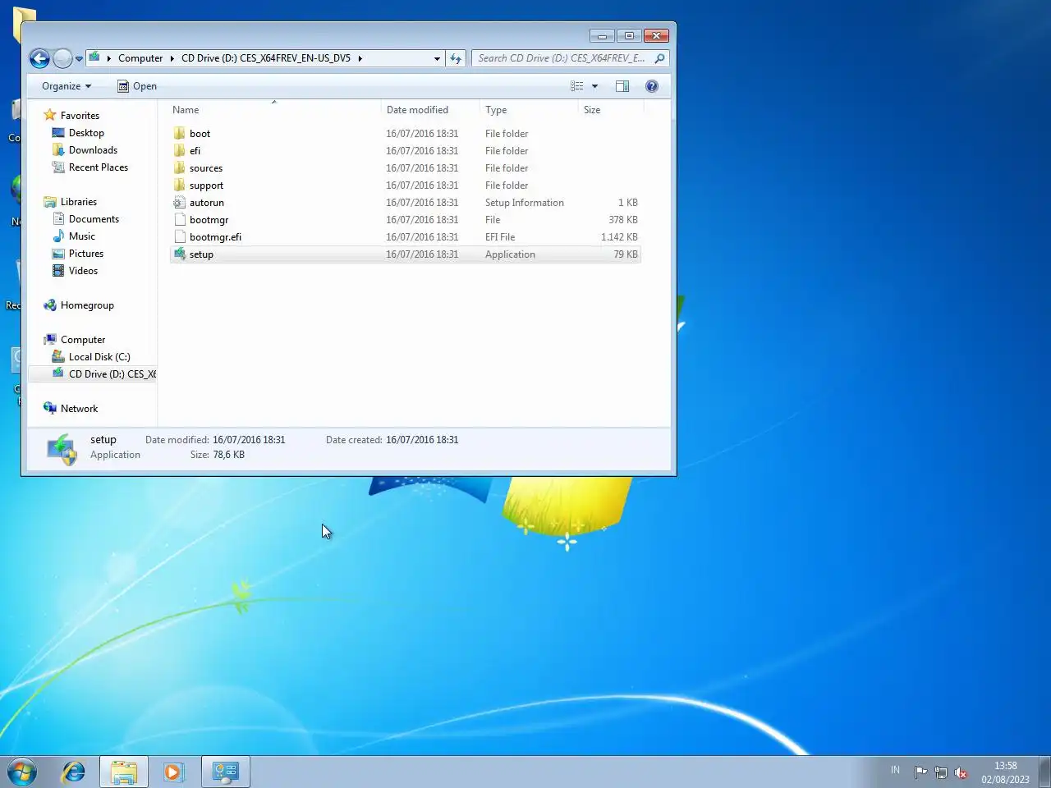Toggle the preview pane

coord(622,86)
